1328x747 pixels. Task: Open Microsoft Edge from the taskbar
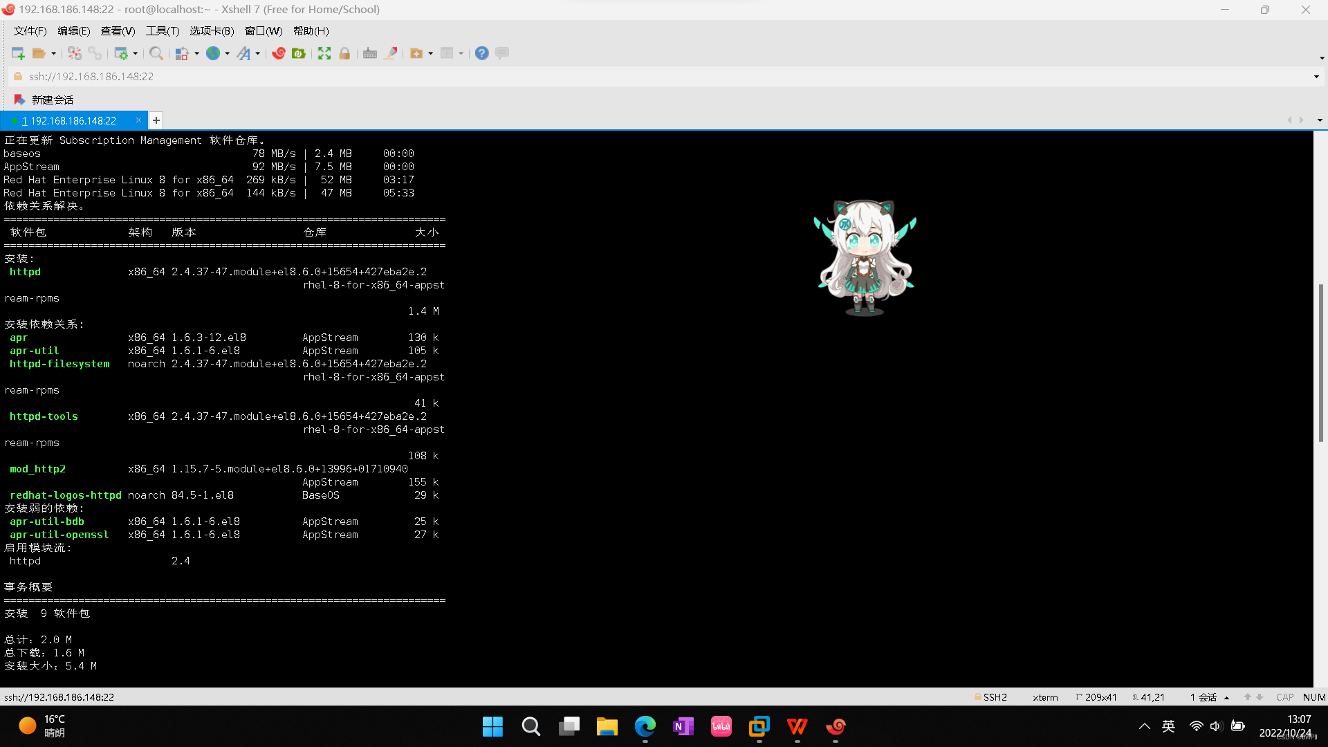[645, 726]
